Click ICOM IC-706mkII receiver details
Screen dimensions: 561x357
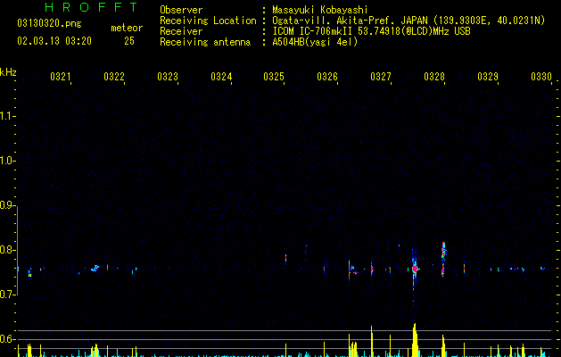[x=371, y=31]
